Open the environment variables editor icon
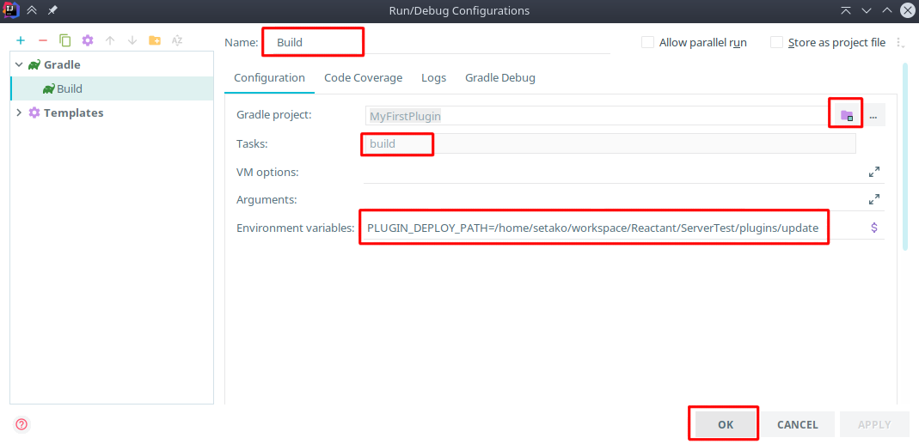 pos(874,228)
